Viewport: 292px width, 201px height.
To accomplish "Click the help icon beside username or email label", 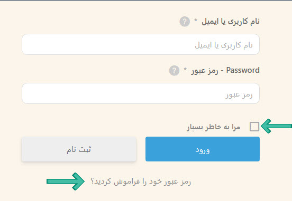I will tap(185, 22).
